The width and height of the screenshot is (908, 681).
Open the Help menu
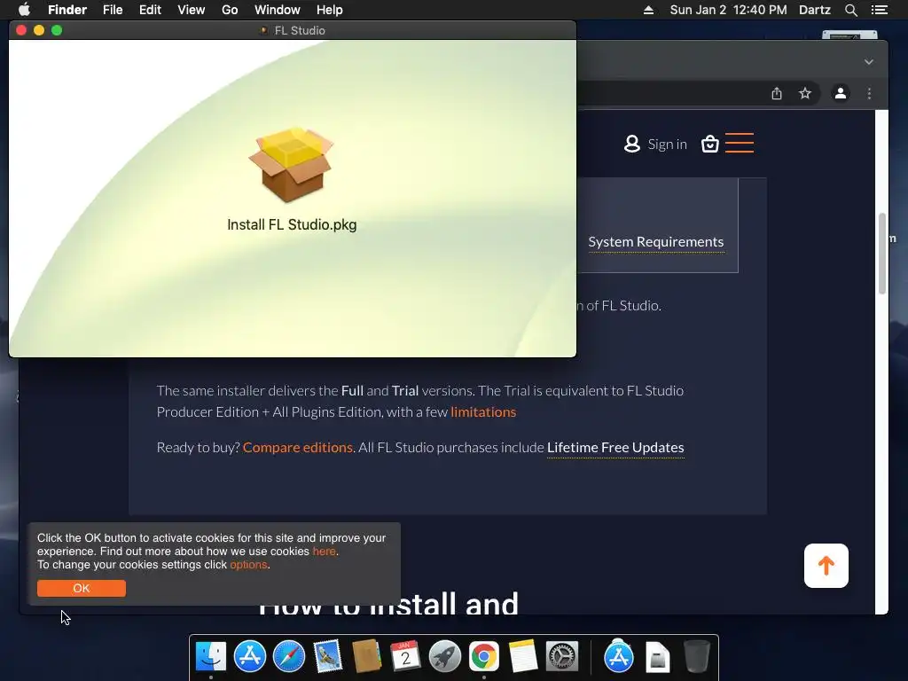click(330, 10)
